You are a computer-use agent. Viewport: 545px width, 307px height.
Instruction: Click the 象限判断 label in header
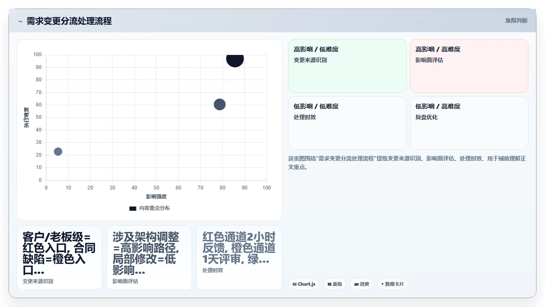(516, 20)
